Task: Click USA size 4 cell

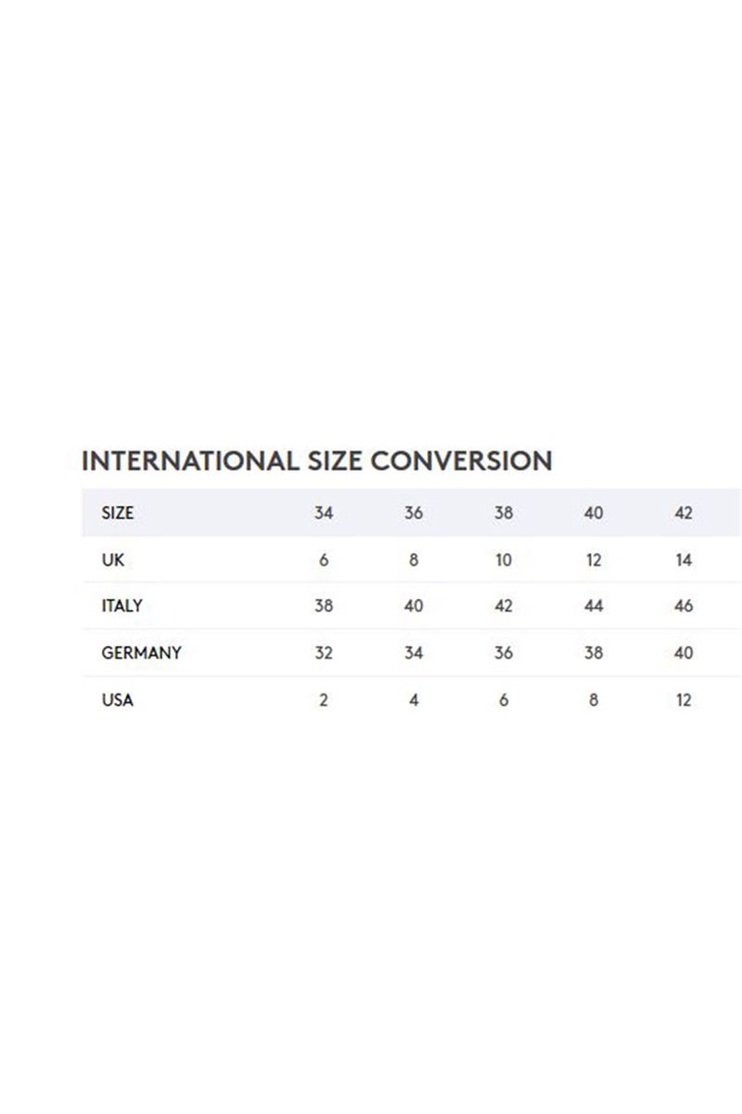Action: coord(414,700)
